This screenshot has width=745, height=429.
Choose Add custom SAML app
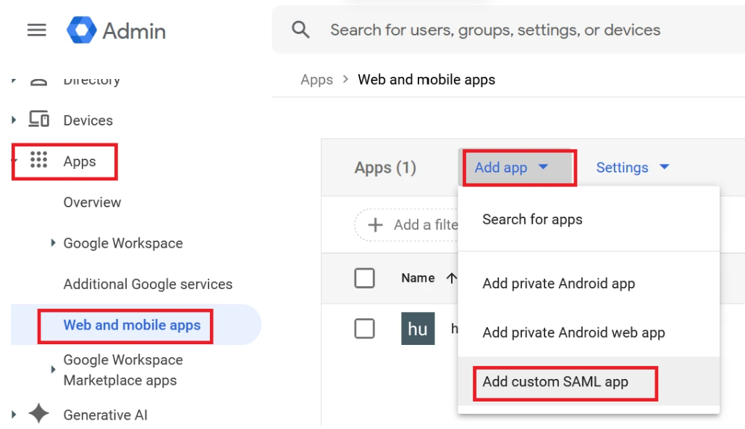[x=555, y=382]
